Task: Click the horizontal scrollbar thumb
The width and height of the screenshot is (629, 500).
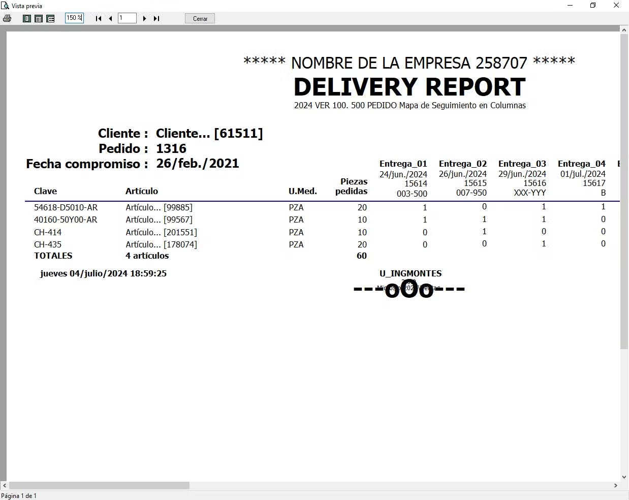Action: (99, 486)
